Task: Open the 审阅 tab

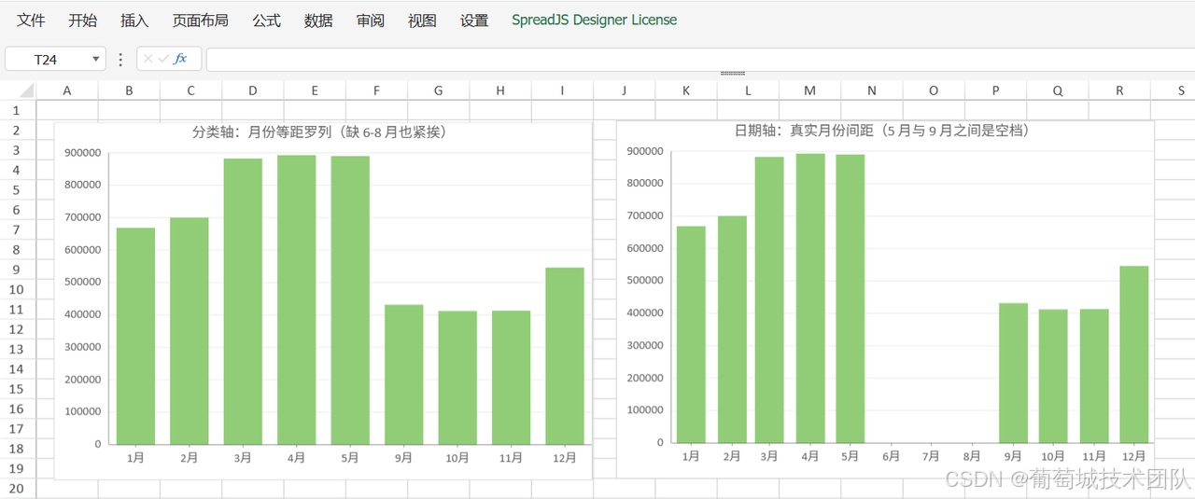Action: pyautogui.click(x=370, y=20)
